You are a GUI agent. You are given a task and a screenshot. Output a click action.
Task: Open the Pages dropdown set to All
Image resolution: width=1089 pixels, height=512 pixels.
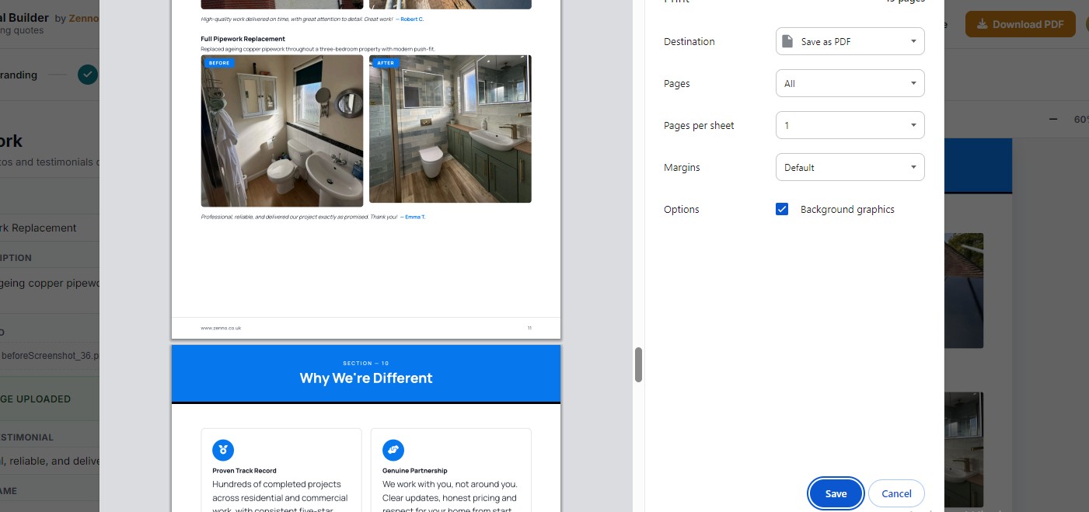[x=850, y=83]
